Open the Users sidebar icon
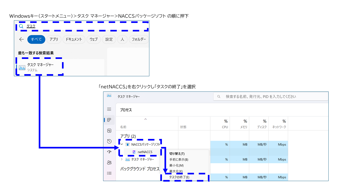 coord(109,163)
